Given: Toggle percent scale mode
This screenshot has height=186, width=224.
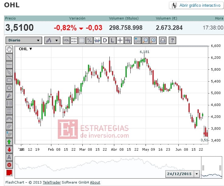Looking at the screenshot, I should pos(89,40).
